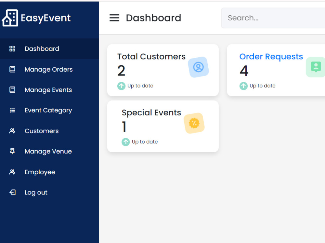Click the yellow percent badge in Special Events
The image size is (325, 243).
[194, 123]
